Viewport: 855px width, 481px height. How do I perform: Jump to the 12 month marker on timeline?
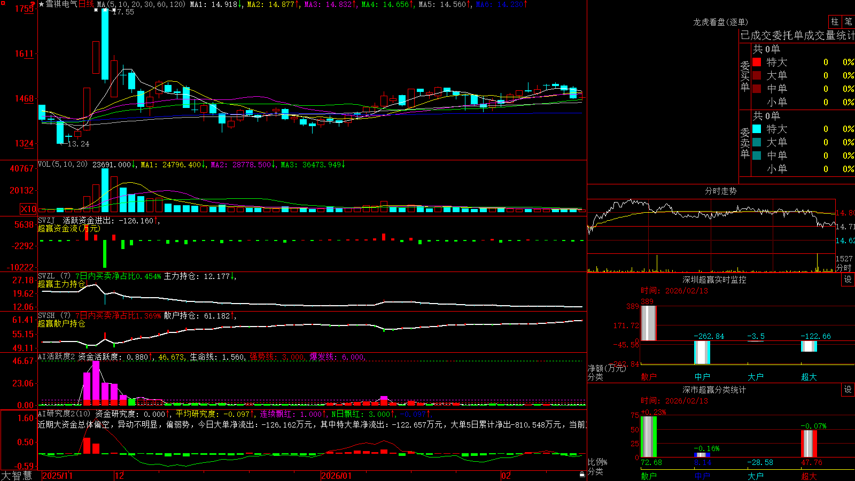(x=120, y=476)
